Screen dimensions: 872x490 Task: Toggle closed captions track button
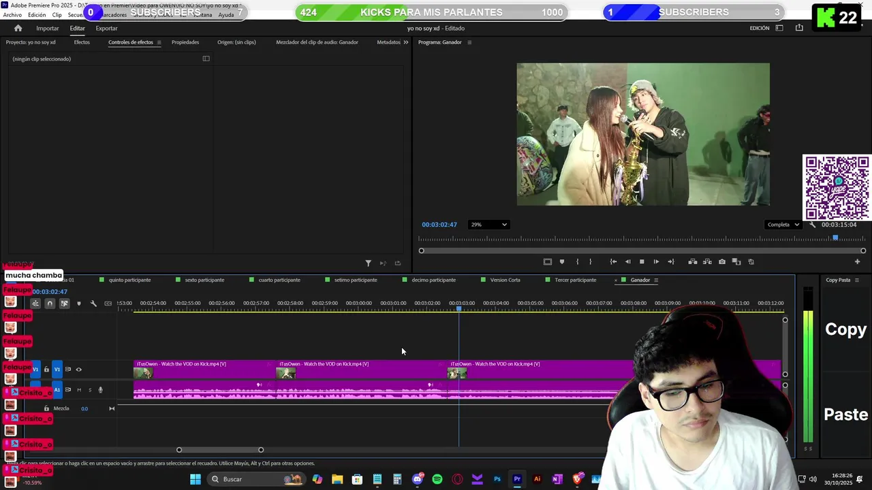(x=108, y=304)
